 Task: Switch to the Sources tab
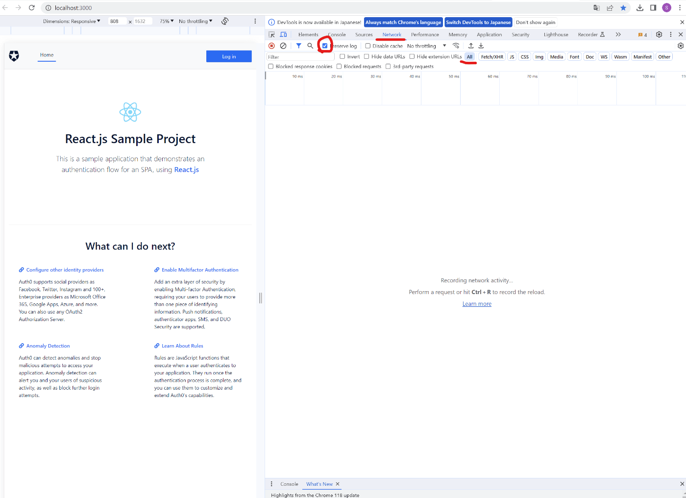(x=364, y=35)
